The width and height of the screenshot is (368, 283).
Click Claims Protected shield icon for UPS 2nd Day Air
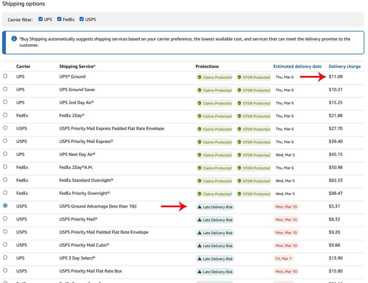click(200, 103)
